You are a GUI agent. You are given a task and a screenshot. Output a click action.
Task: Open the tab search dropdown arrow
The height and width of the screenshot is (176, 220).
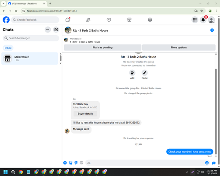pos(4,4)
